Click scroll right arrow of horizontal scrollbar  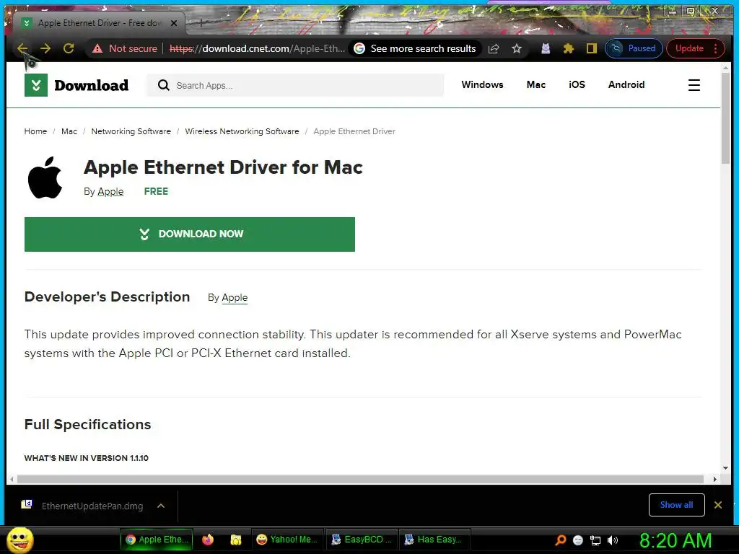tap(715, 479)
